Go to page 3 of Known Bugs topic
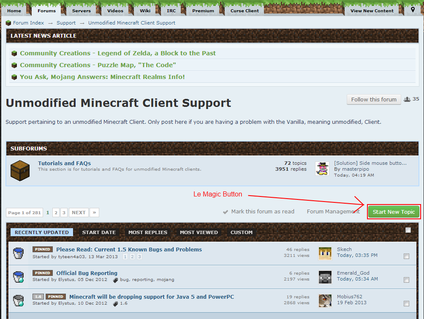 pos(139,256)
